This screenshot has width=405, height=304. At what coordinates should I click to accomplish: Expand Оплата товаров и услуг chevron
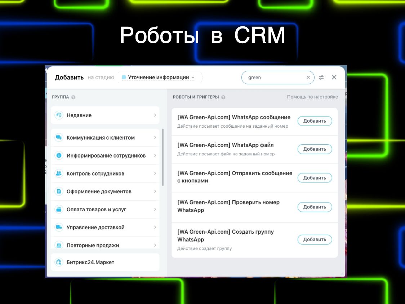click(x=155, y=210)
